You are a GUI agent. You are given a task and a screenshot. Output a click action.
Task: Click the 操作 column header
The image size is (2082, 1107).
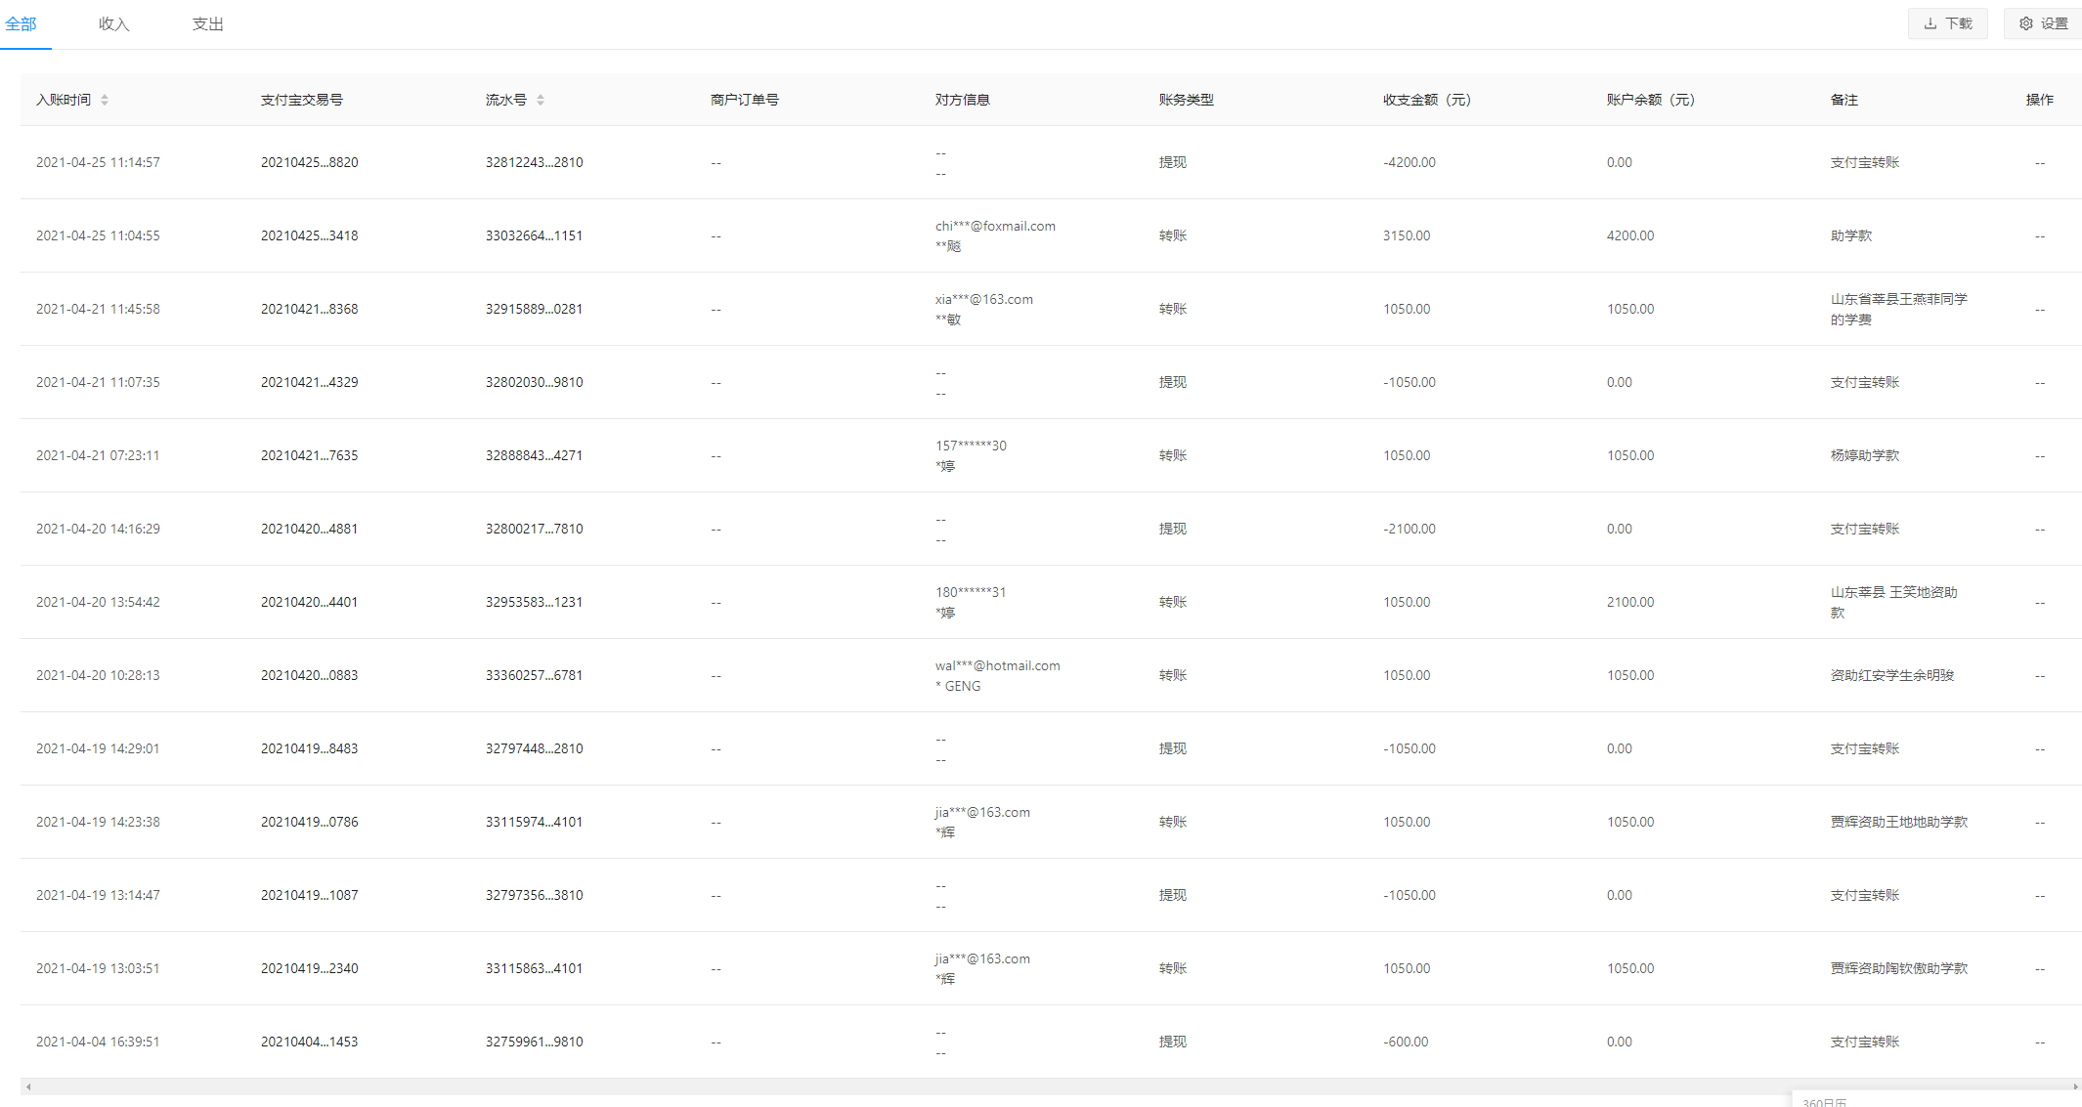(2039, 100)
